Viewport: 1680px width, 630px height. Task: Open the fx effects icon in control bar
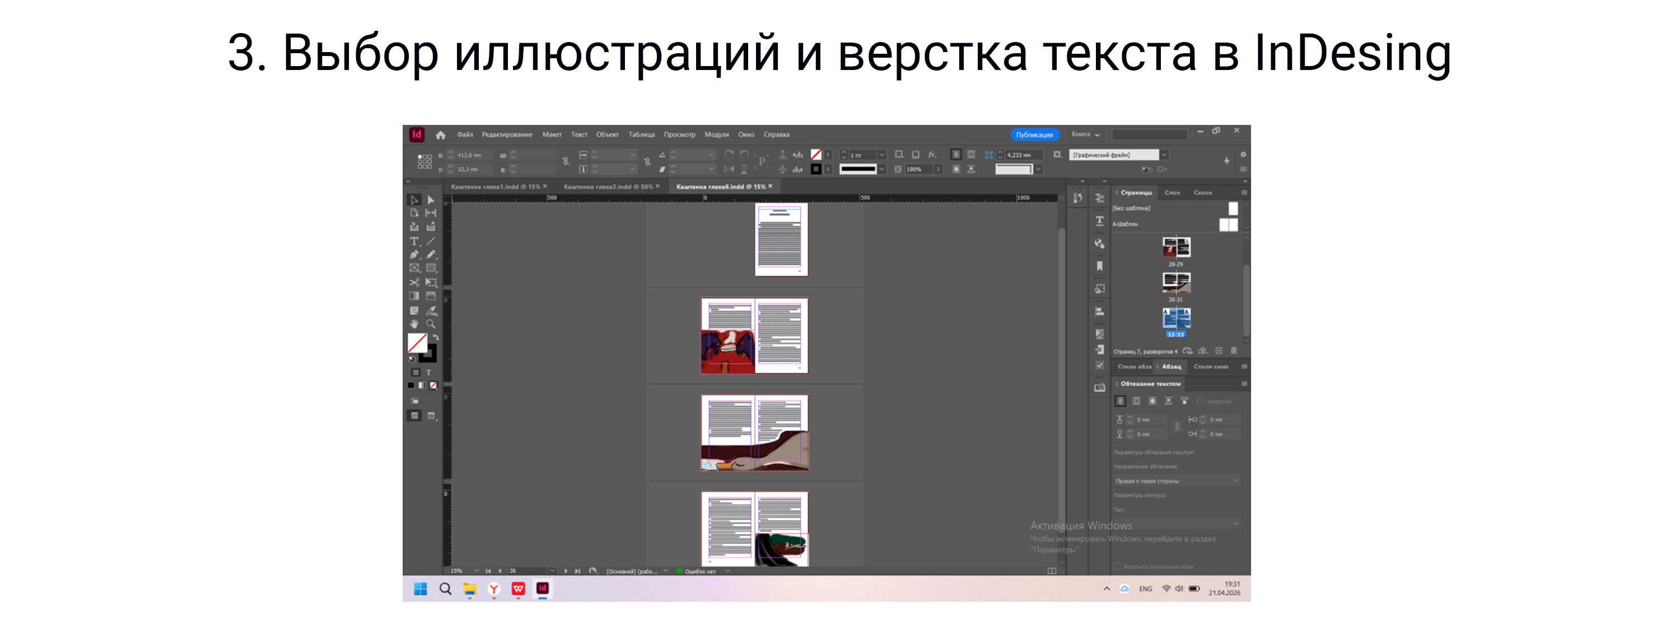pyautogui.click(x=932, y=155)
